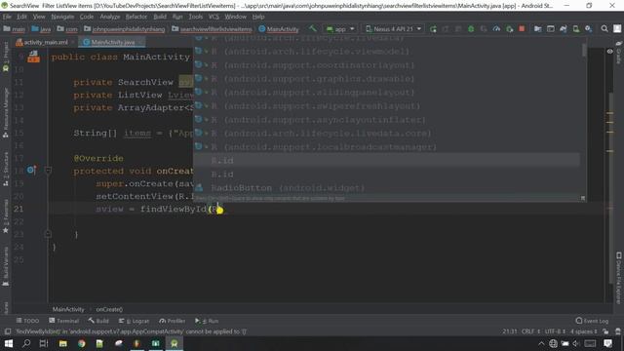Open File Explorer from the taskbar
The image size is (624, 351).
pyautogui.click(x=62, y=343)
